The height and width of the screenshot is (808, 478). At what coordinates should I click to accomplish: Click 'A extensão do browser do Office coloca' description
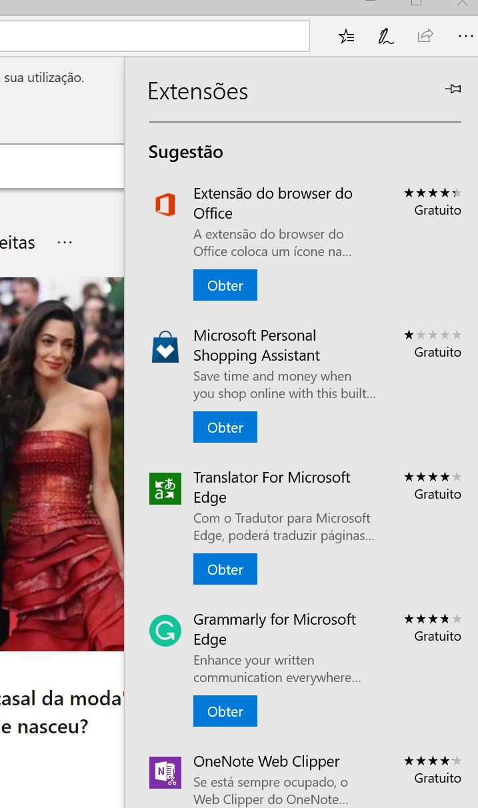[x=273, y=243]
